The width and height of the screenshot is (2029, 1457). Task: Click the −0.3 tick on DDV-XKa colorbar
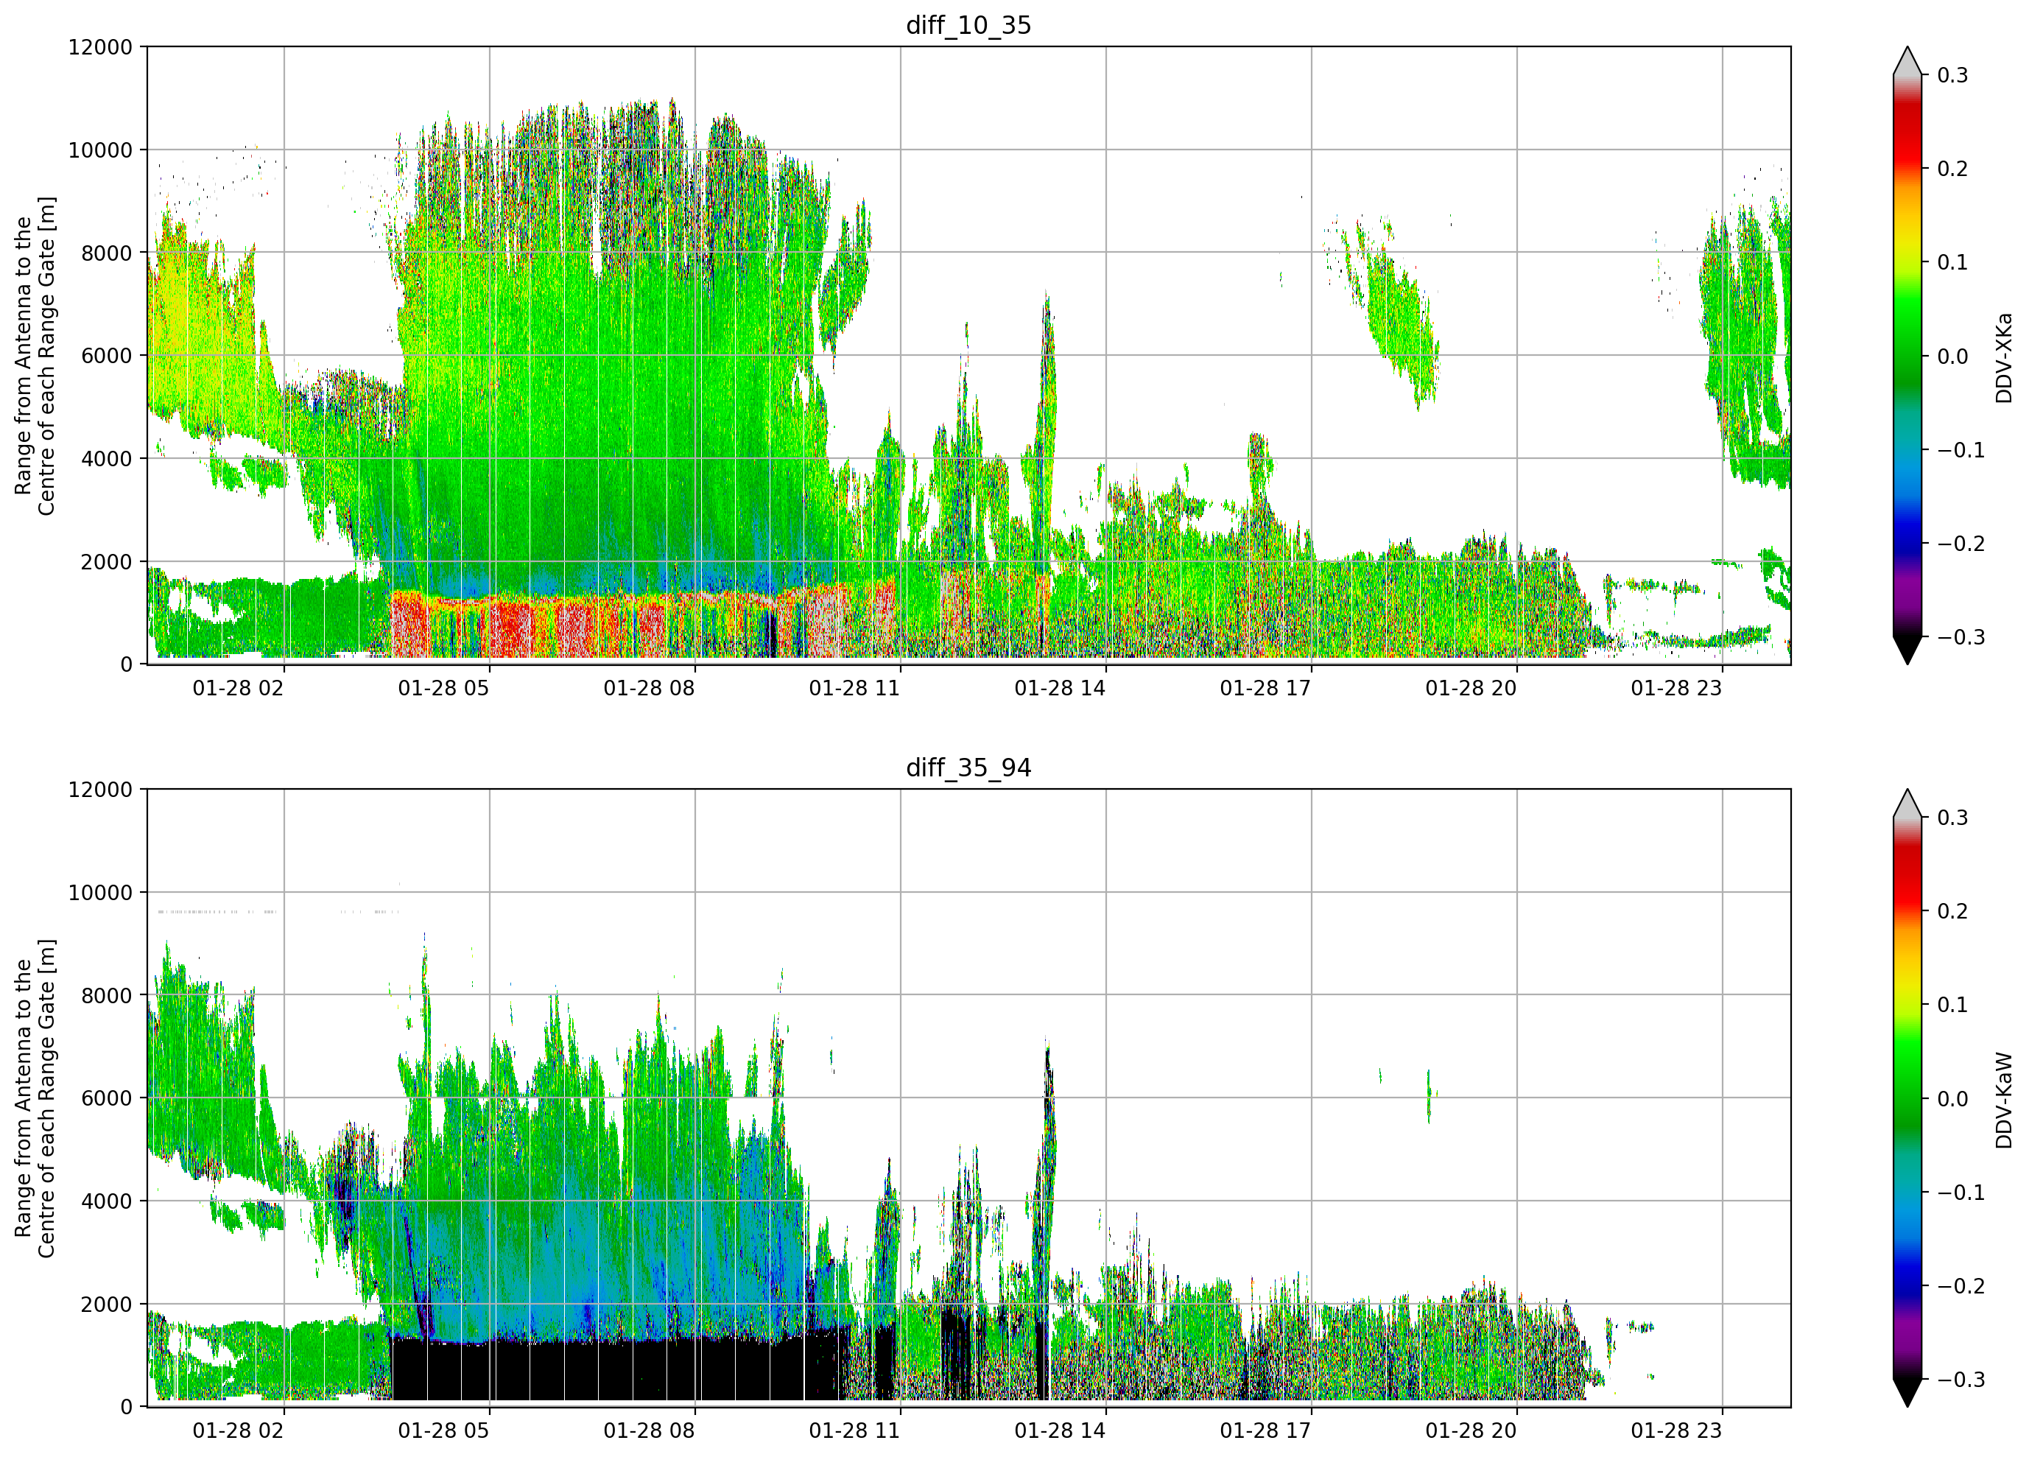pyautogui.click(x=1961, y=637)
